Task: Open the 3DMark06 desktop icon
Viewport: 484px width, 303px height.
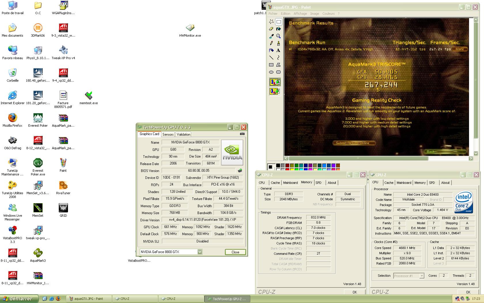Action: point(38,31)
